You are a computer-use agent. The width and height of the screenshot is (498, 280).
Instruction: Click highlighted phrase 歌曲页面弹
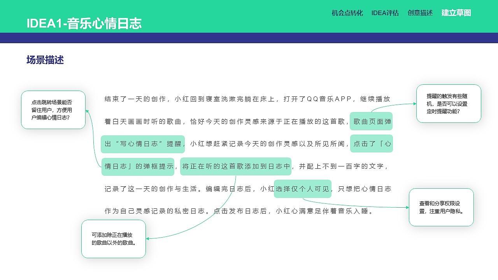pos(372,121)
